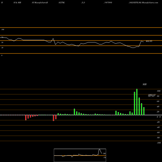
Task: Select the longest red bar below the zero line
Action: click(53, 118)
